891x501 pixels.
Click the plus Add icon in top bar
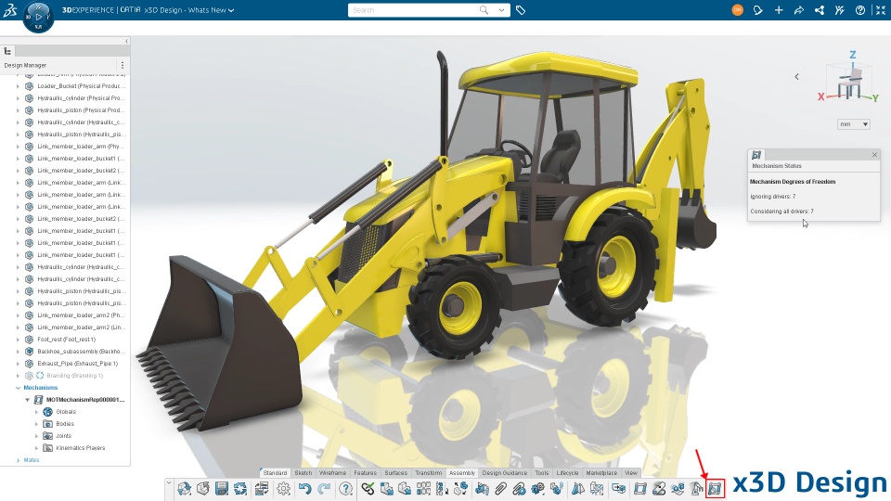click(779, 10)
